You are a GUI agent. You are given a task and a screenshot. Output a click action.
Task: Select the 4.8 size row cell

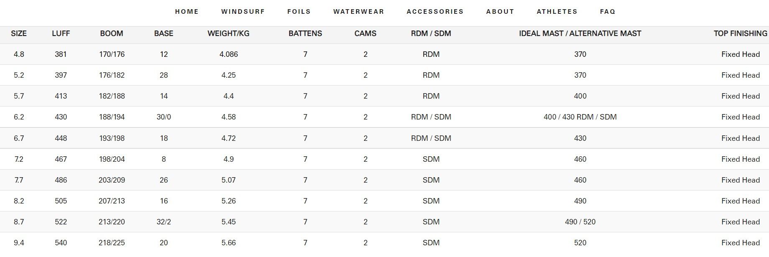(19, 54)
